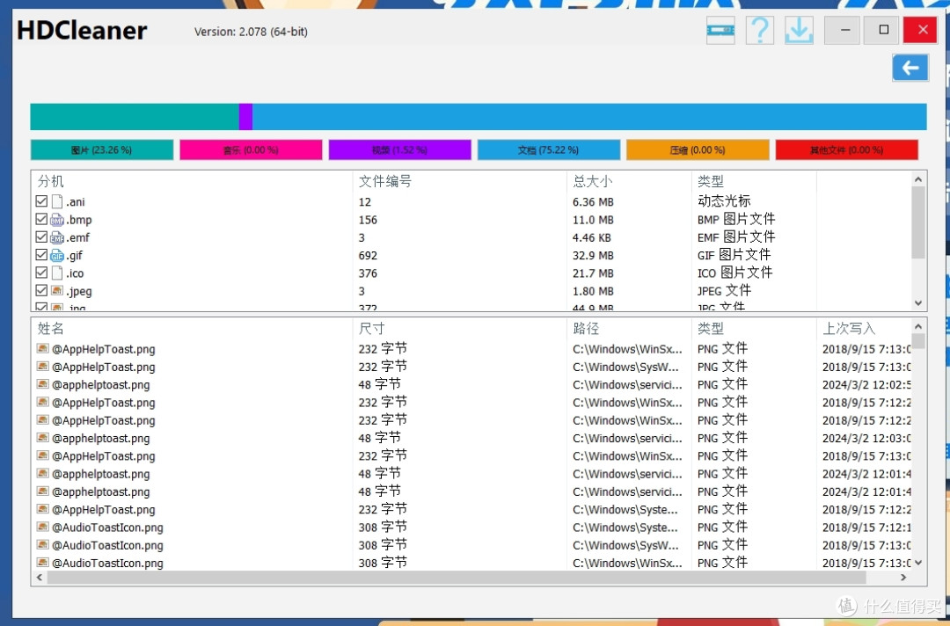
Task: Switch to the 图片 (images) category
Action: 101,149
